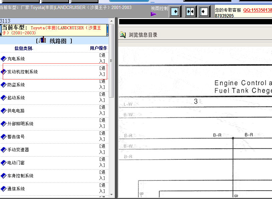This screenshot has height=199, width=272.
Task: Click the book icon next to 供电电路
Action: (x=4, y=111)
